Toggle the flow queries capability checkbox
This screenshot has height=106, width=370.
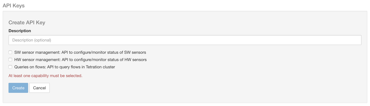[x=10, y=67]
